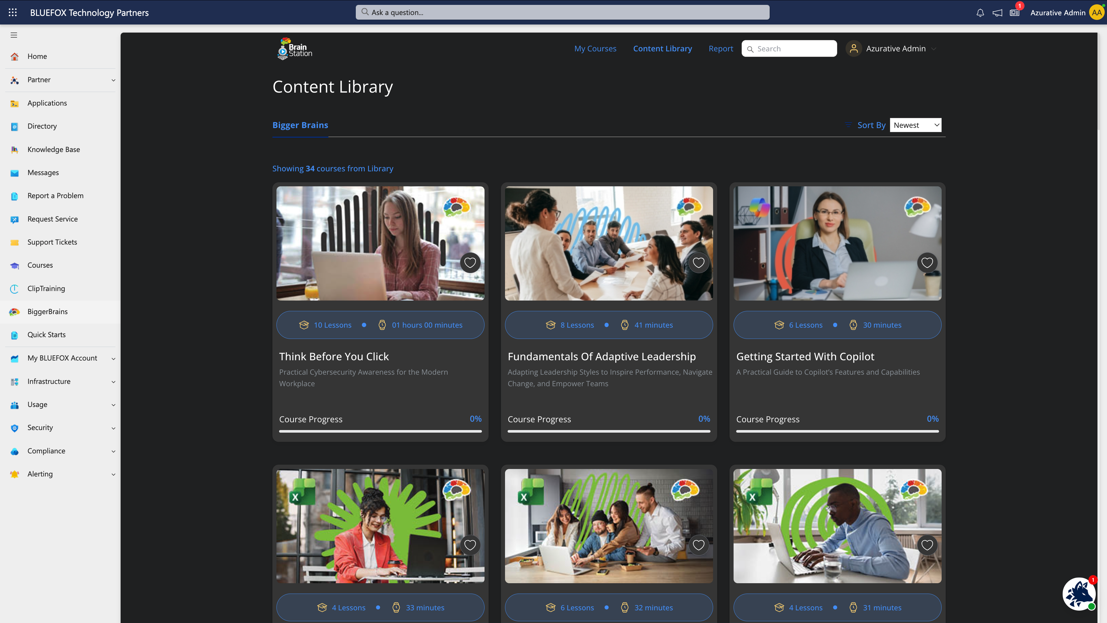Open Fundamentals Of Adaptive Leadership course title
Screen dimensions: 1107x623
pyautogui.click(x=602, y=356)
